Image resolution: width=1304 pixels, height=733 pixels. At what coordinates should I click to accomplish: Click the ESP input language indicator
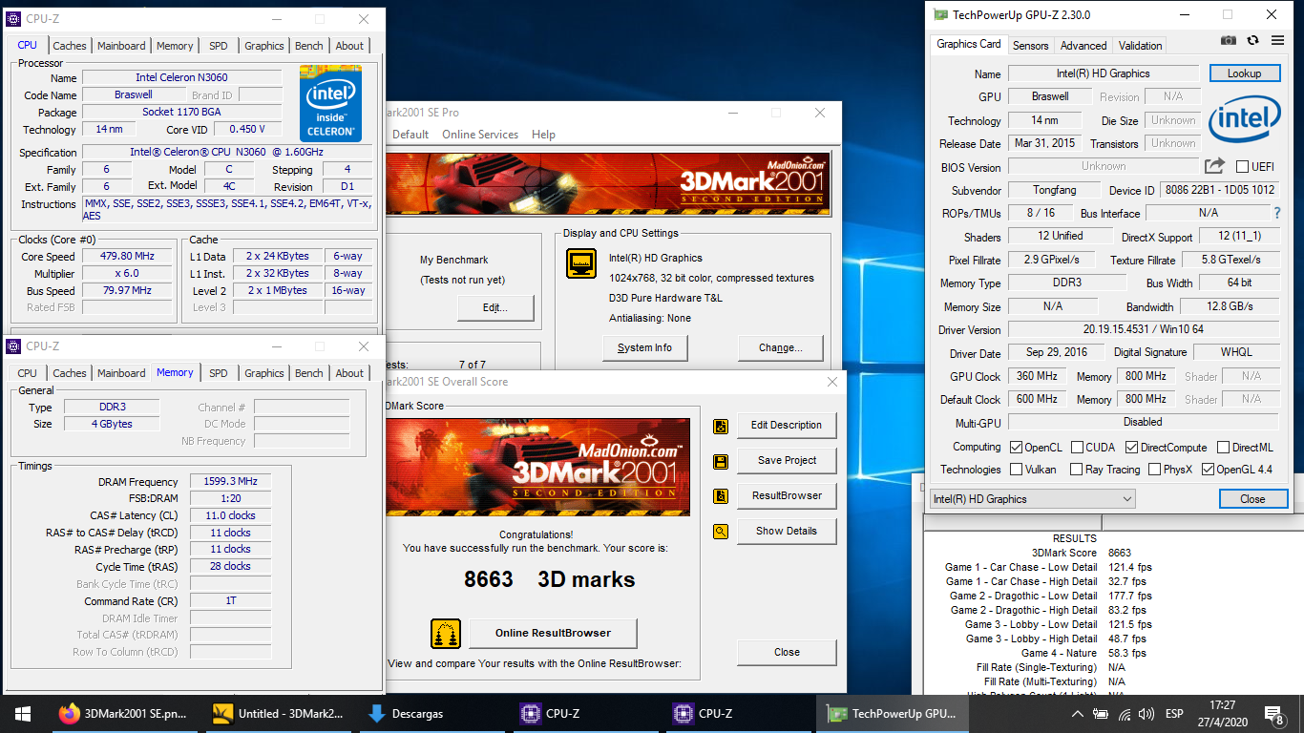tap(1174, 713)
